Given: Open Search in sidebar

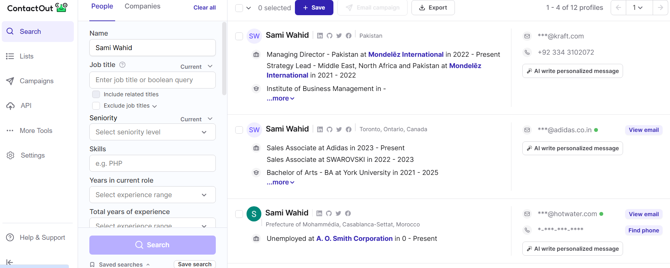Looking at the screenshot, I should click(x=38, y=31).
